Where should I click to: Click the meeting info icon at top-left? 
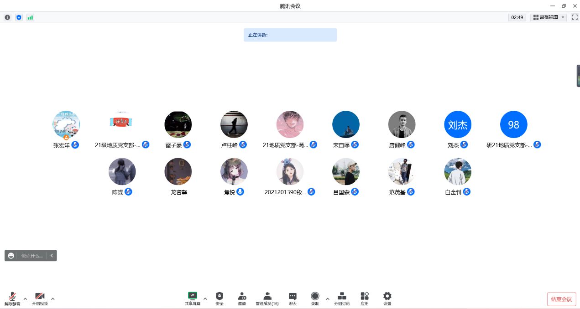click(7, 17)
